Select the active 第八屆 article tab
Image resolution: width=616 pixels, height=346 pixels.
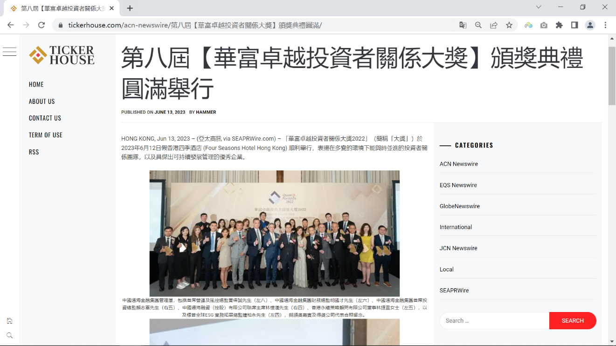pyautogui.click(x=62, y=8)
